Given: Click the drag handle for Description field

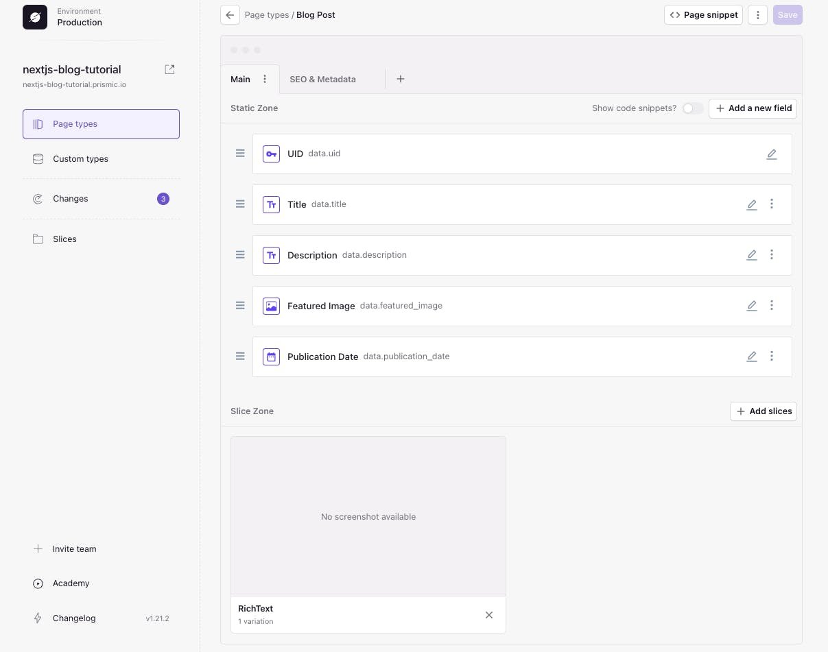Looking at the screenshot, I should click(x=240, y=255).
